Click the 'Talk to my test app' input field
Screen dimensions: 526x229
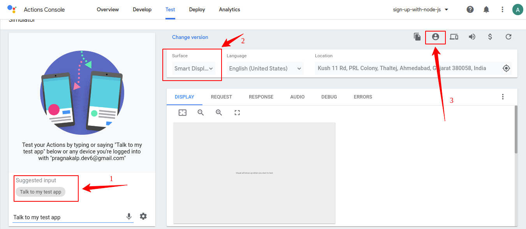[58, 217]
